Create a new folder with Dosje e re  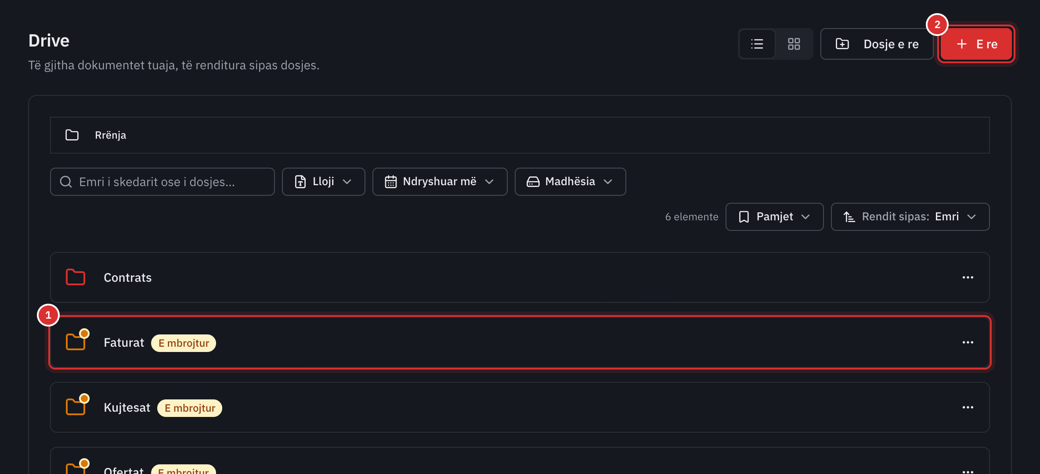[x=877, y=44]
